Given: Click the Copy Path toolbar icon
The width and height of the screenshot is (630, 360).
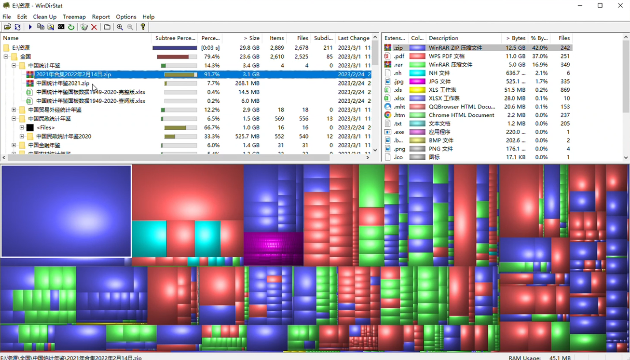Looking at the screenshot, I should pyautogui.click(x=41, y=27).
